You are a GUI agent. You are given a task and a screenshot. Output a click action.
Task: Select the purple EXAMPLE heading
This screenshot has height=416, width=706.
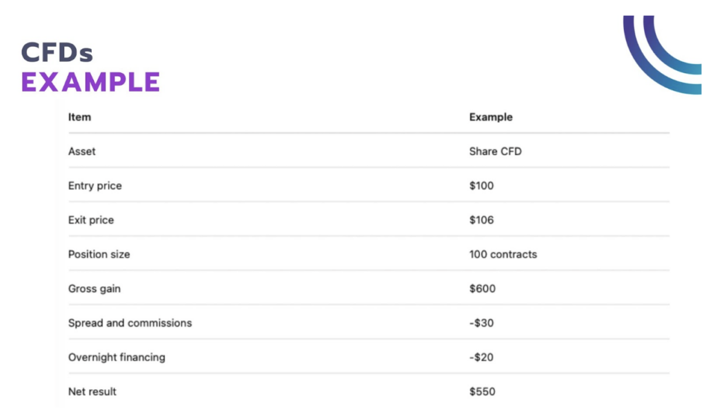(90, 81)
